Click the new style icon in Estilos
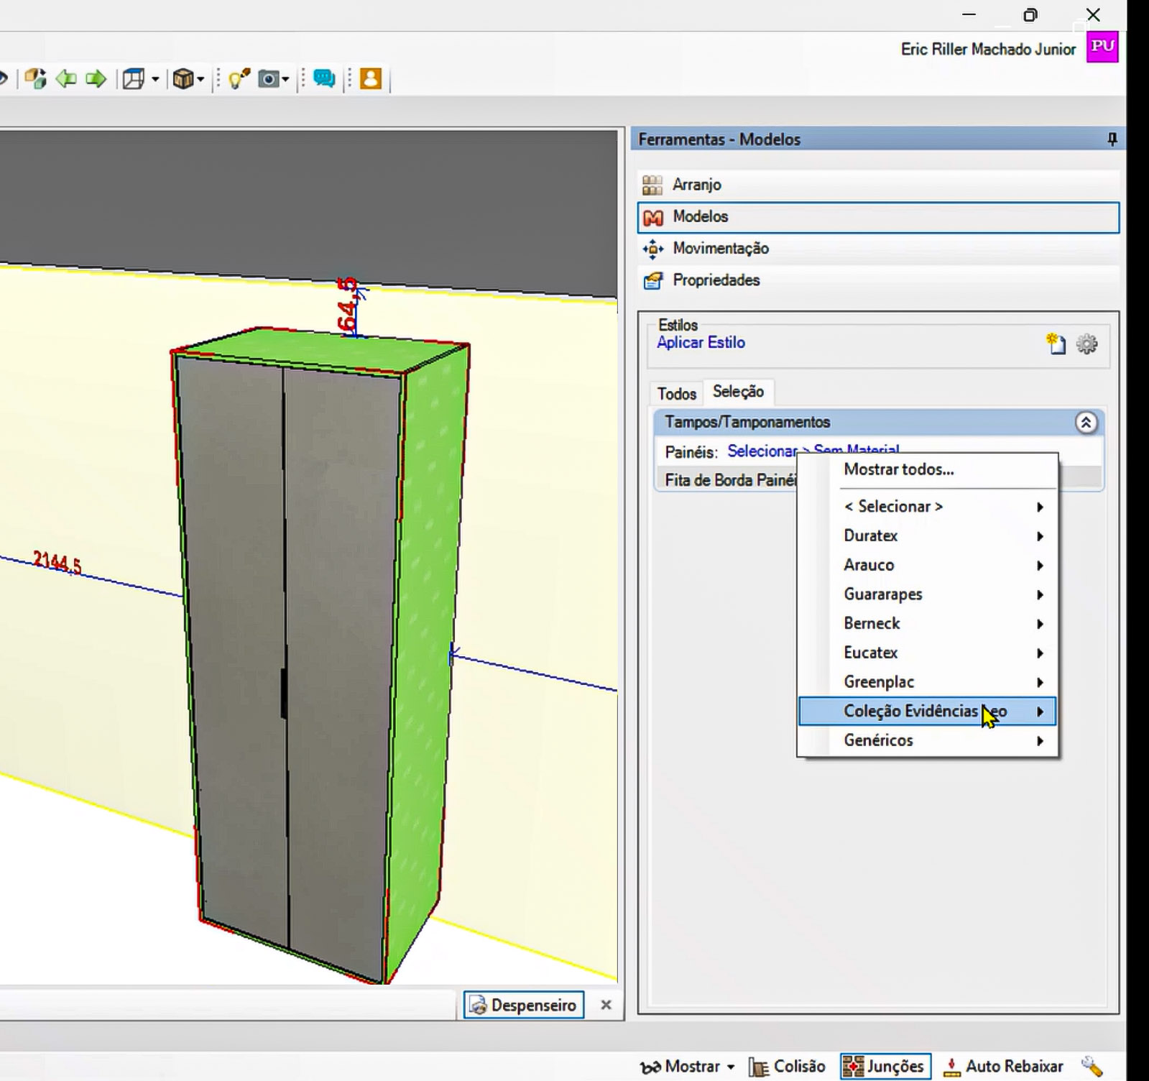The image size is (1149, 1081). pyautogui.click(x=1056, y=344)
